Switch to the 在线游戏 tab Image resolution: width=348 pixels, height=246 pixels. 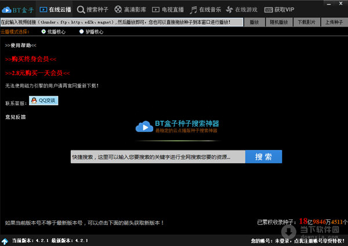click(x=242, y=9)
